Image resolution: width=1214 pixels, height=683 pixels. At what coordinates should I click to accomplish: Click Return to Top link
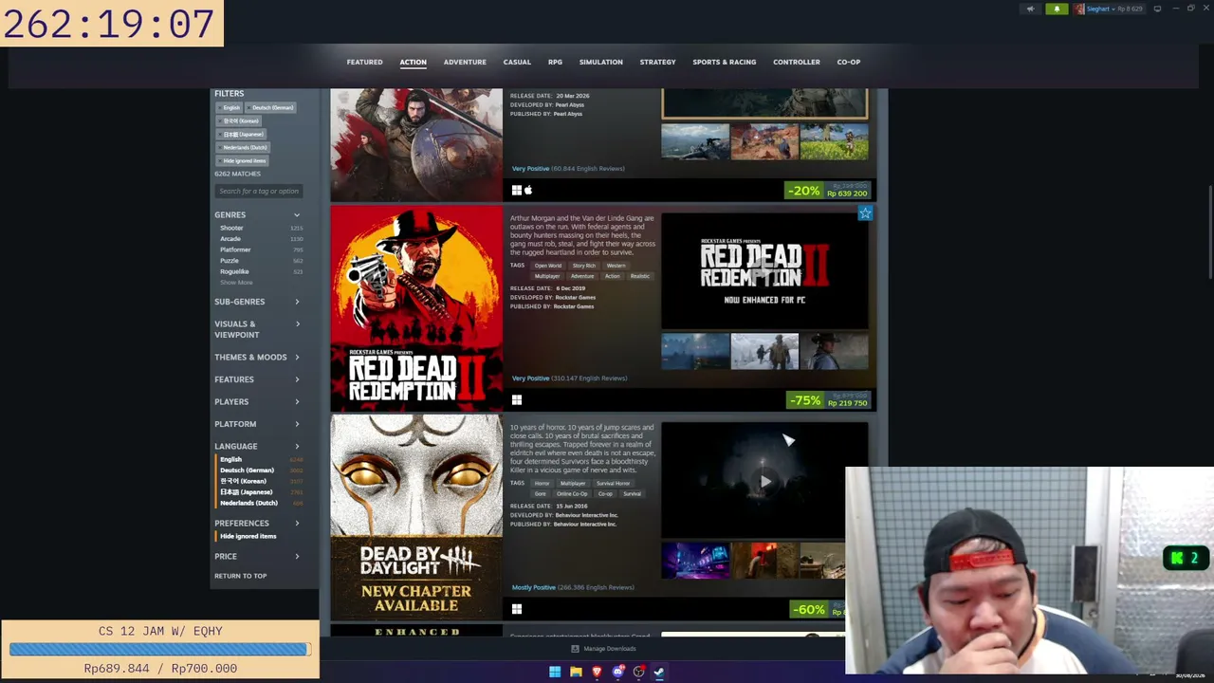pyautogui.click(x=241, y=576)
